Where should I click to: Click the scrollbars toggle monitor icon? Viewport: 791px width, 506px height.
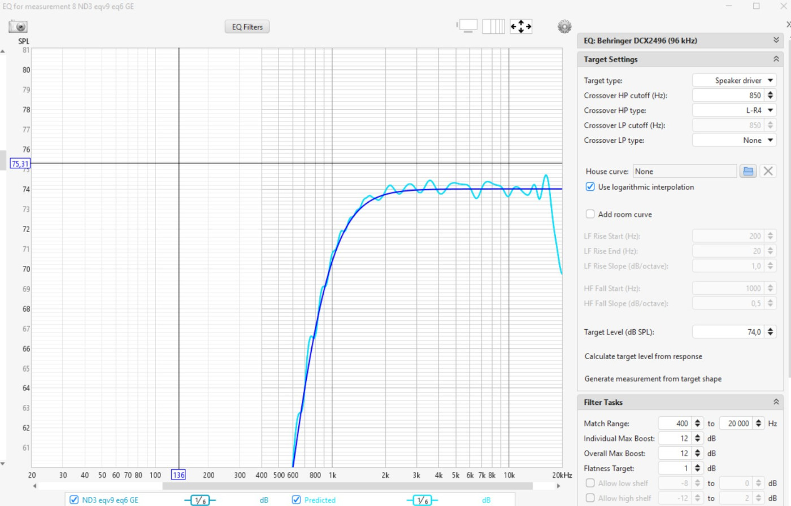coord(467,26)
